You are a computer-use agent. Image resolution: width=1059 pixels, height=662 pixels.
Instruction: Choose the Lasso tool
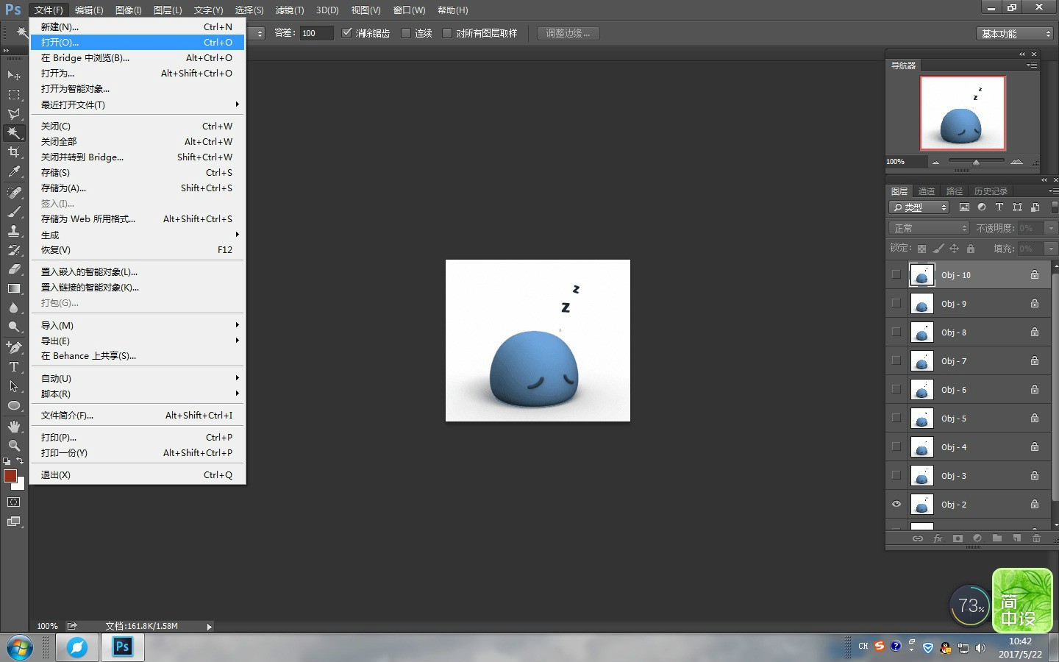click(14, 114)
